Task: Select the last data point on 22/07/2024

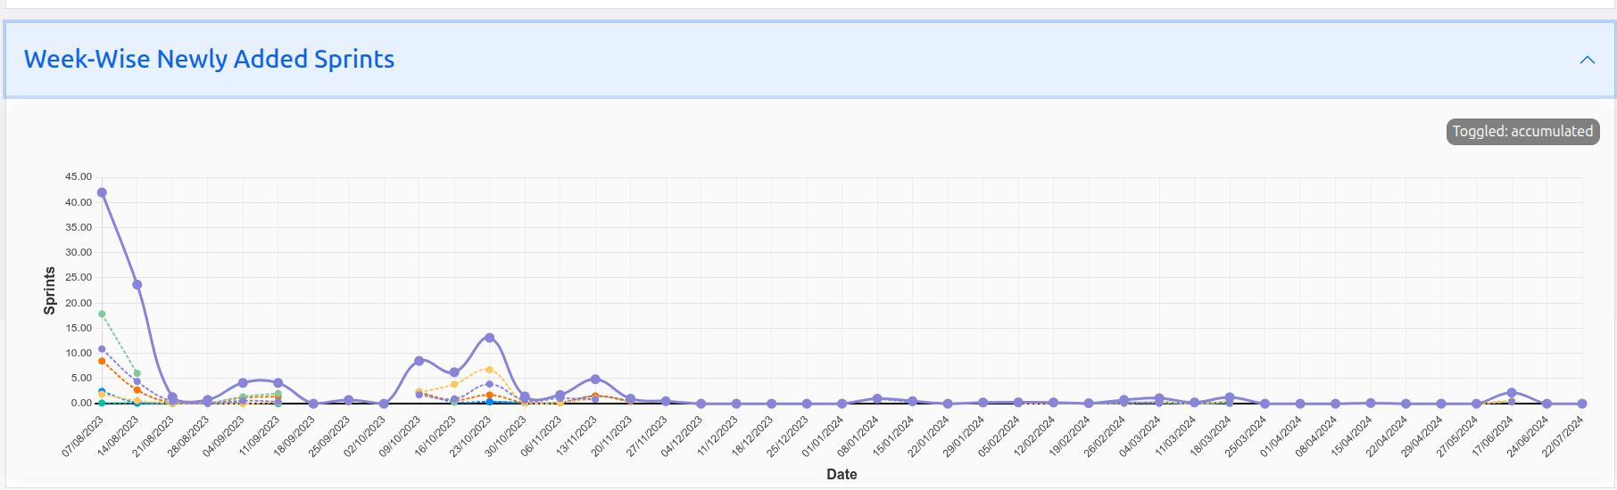Action: (1582, 404)
